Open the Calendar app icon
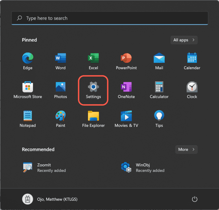The image size is (219, 210). [192, 59]
